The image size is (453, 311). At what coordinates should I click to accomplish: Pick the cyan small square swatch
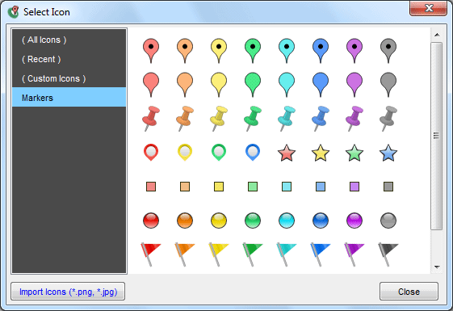click(287, 187)
